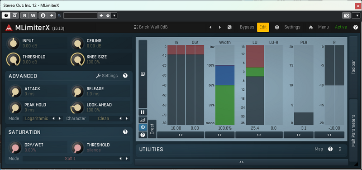The height and width of the screenshot is (170, 362).
Task: Open the top Settings menu
Action: tap(292, 27)
